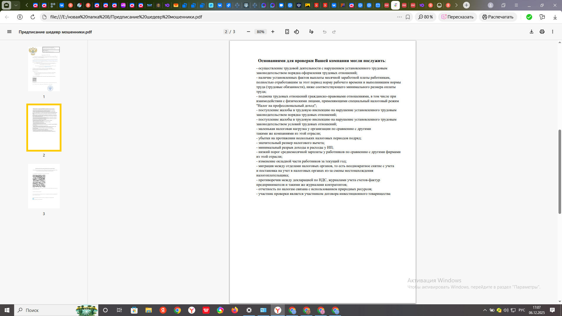
Task: Bookmark this page in address bar
Action: point(408,17)
